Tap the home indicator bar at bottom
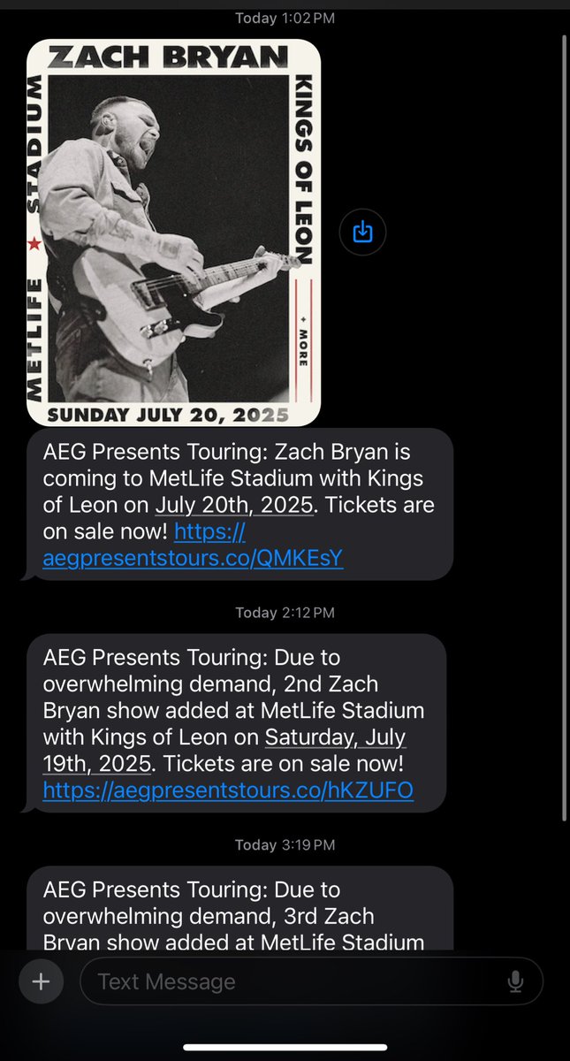 pos(285,1048)
